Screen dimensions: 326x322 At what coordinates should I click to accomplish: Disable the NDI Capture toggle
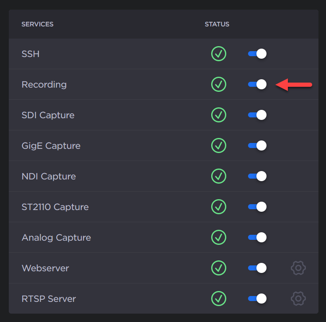click(x=257, y=176)
